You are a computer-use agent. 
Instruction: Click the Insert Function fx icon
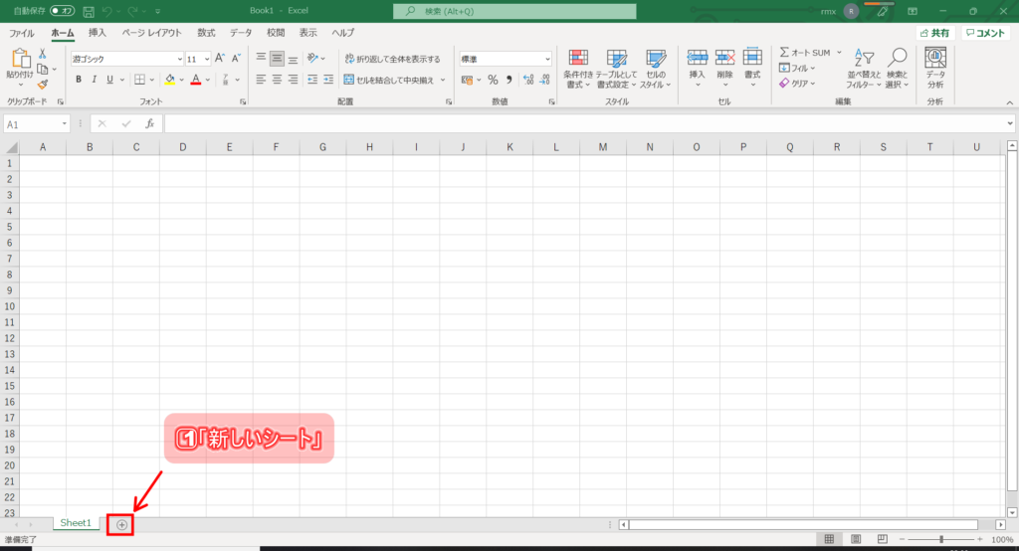point(149,123)
